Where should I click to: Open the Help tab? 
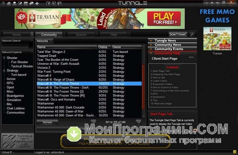(113, 35)
